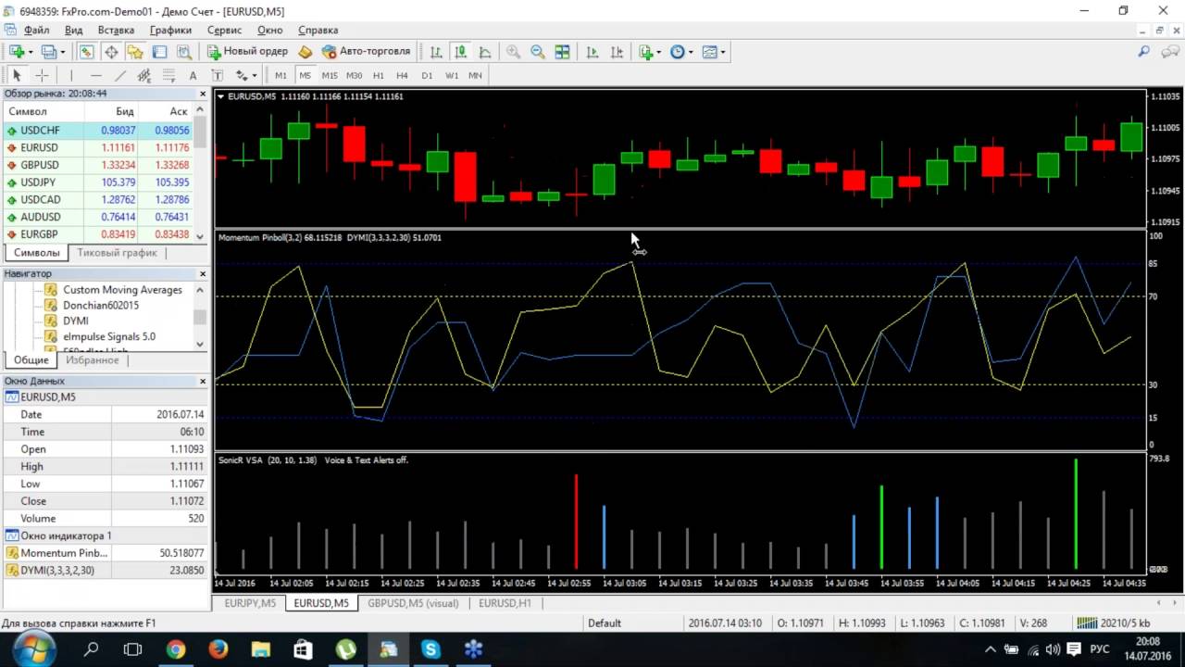Open the Сервис menu

[225, 31]
